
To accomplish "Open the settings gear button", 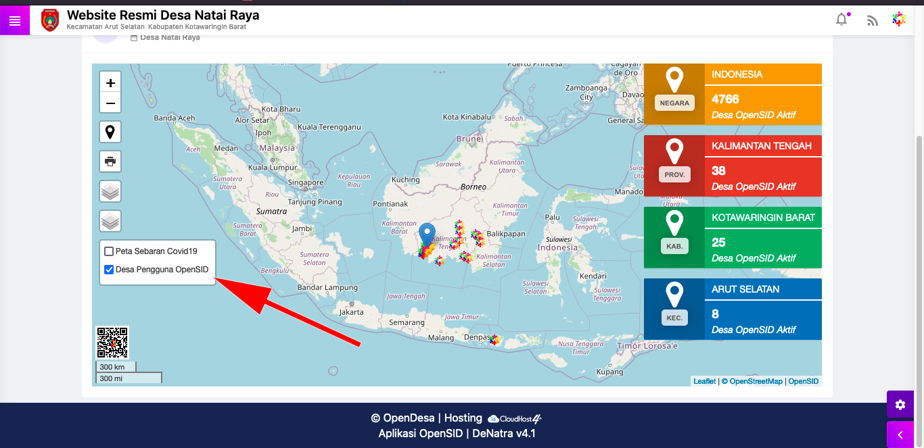I will (900, 405).
